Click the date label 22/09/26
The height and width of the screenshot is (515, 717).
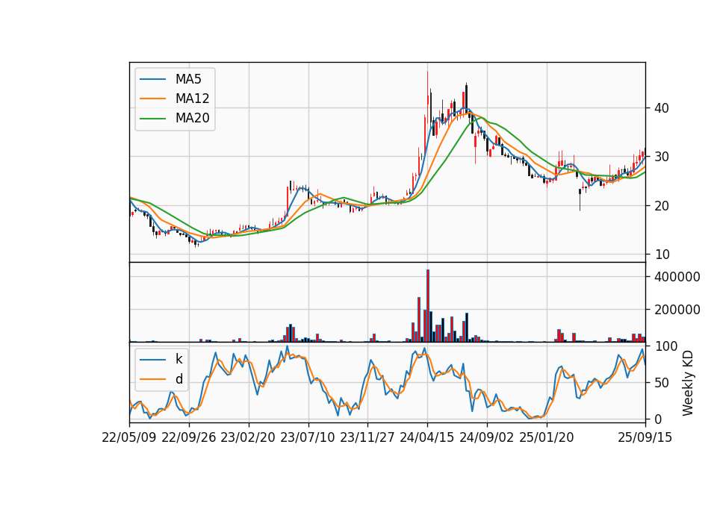pos(189,437)
